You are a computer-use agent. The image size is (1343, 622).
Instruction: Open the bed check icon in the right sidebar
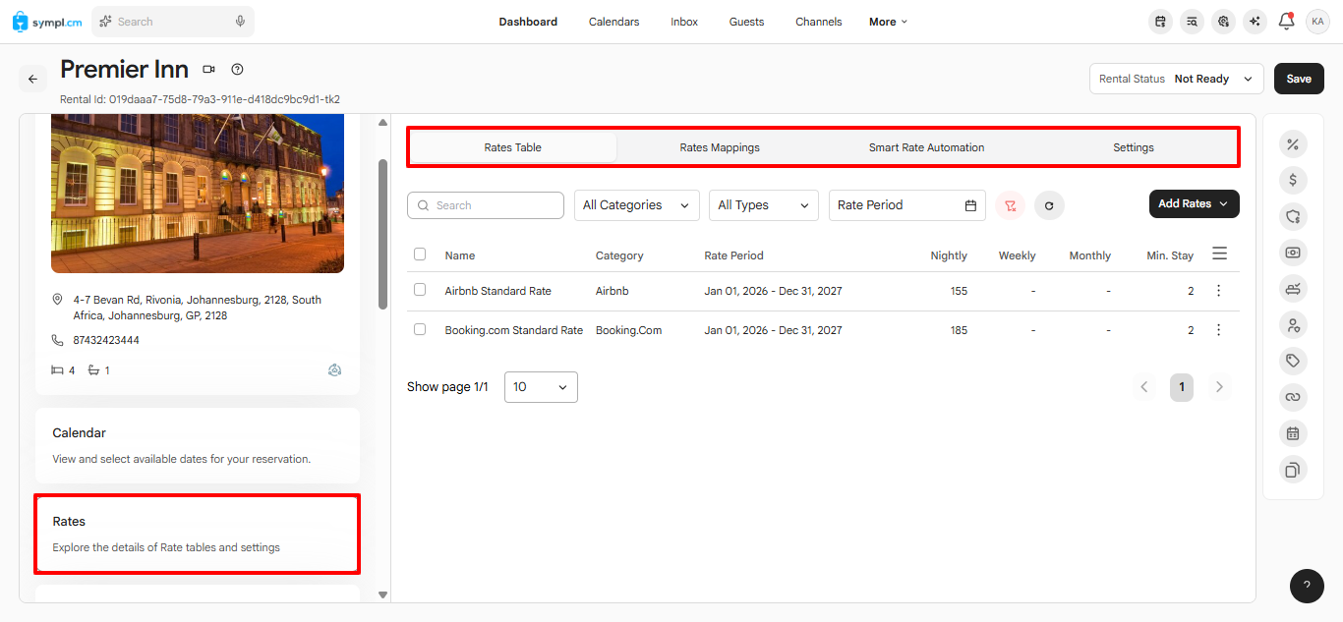1293,289
